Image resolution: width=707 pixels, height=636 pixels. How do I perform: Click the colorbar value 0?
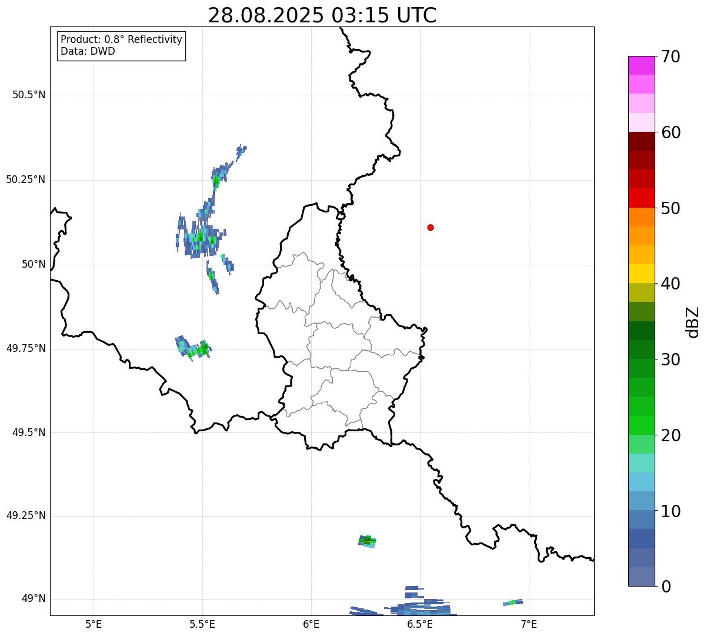(666, 587)
